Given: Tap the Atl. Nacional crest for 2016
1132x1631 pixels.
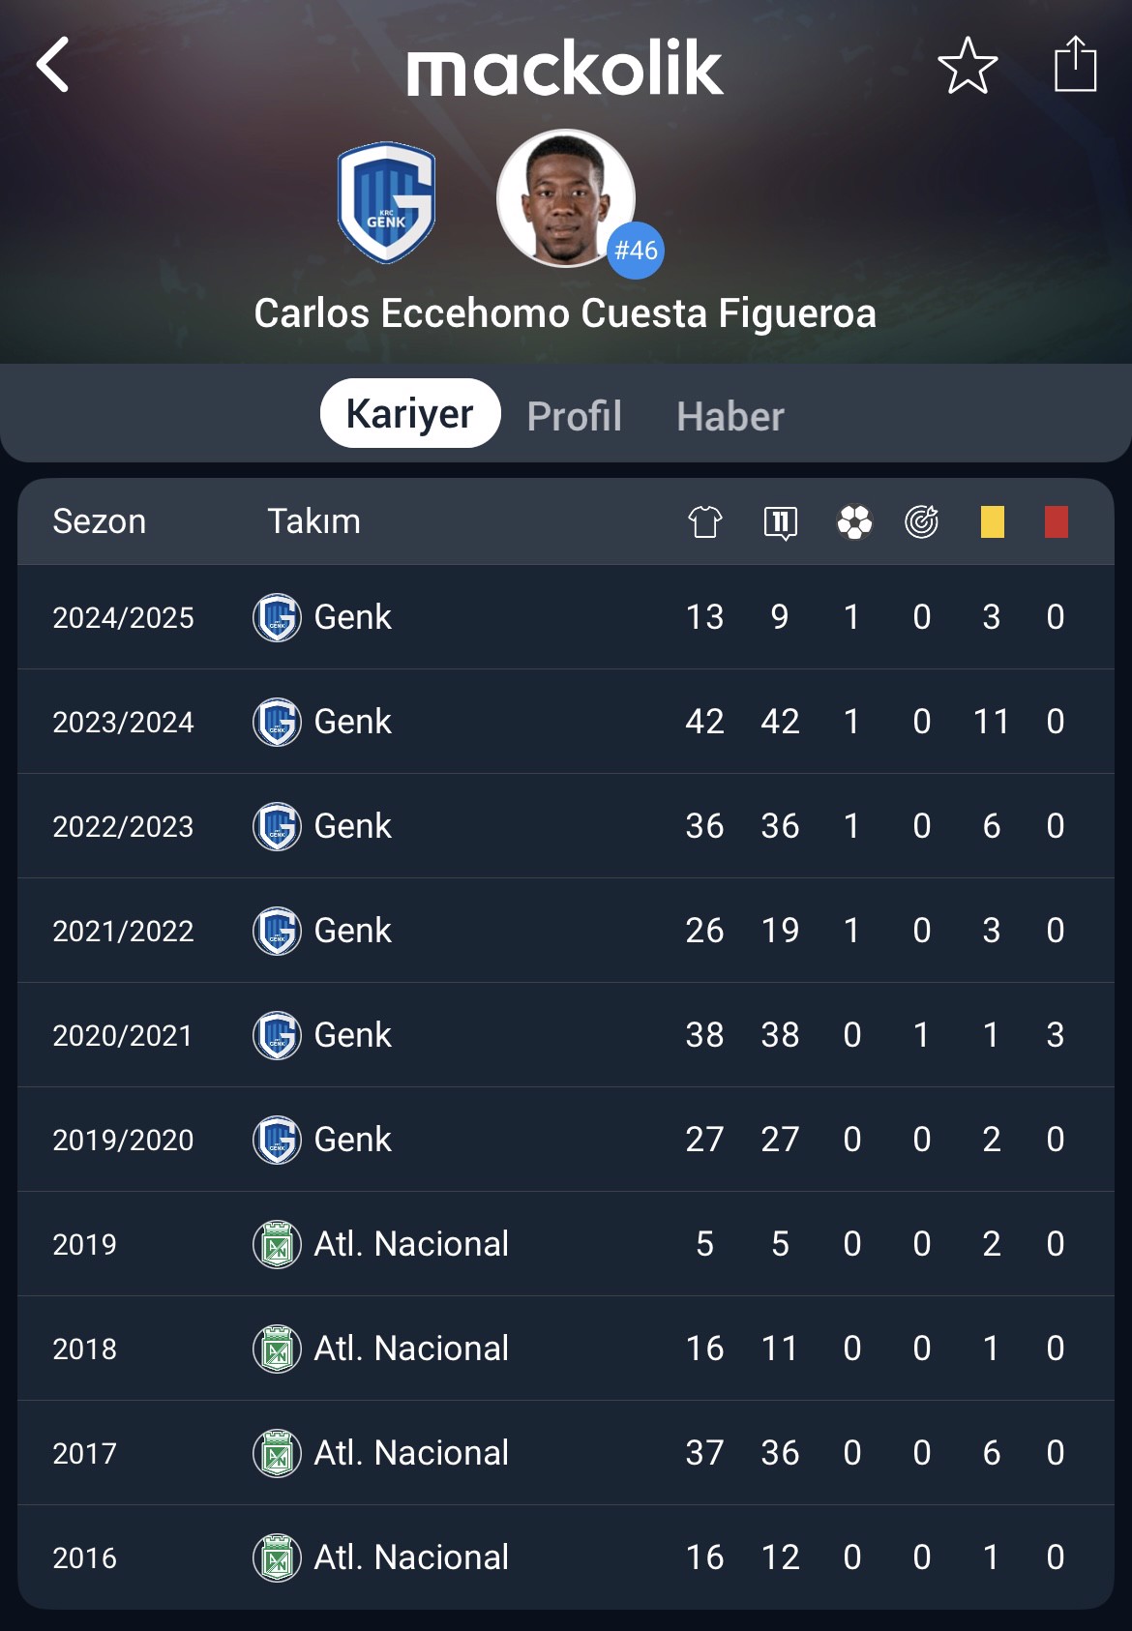Looking at the screenshot, I should click(277, 1557).
